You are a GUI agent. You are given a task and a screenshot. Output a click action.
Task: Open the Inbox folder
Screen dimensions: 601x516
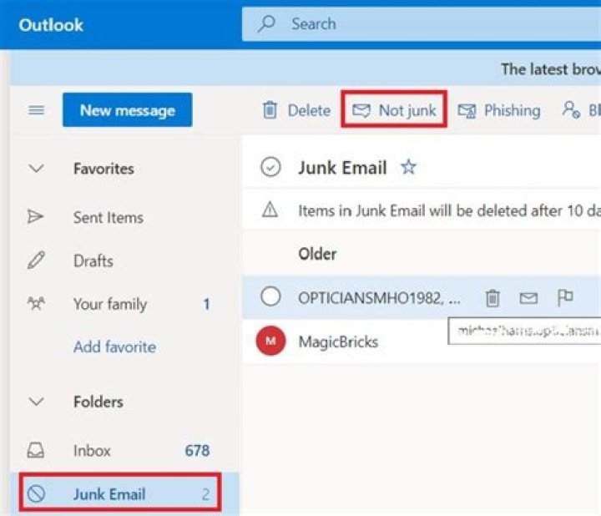coord(124,450)
